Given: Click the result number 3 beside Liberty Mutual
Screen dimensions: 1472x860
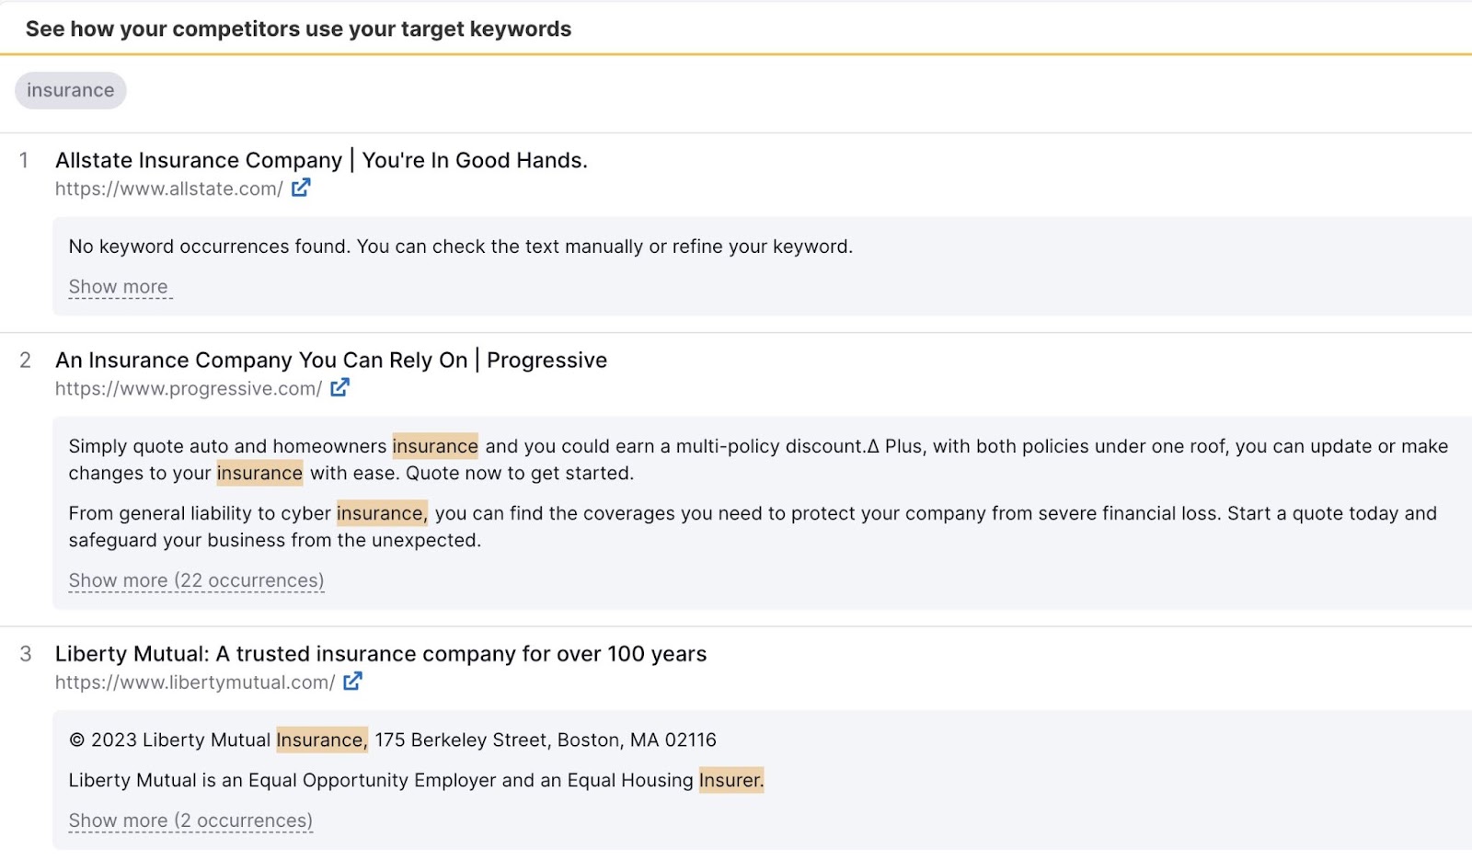Looking at the screenshot, I should pos(25,654).
